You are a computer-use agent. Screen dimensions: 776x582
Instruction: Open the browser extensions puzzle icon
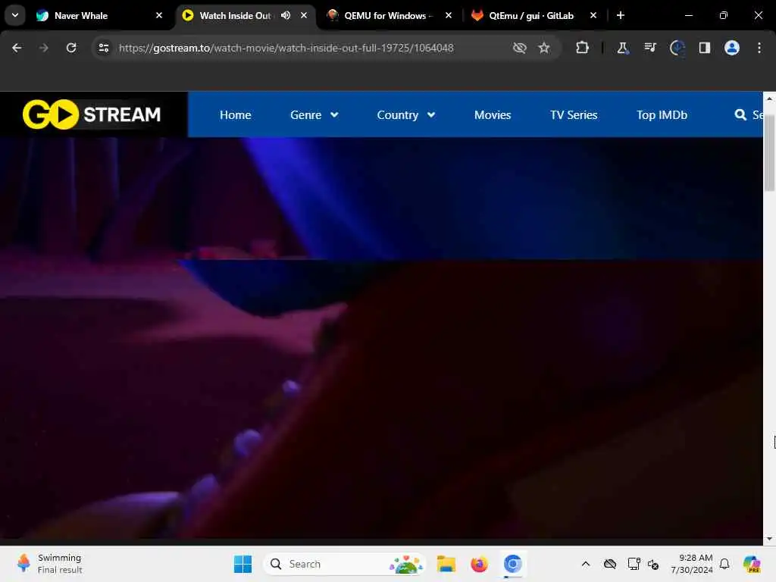point(583,48)
